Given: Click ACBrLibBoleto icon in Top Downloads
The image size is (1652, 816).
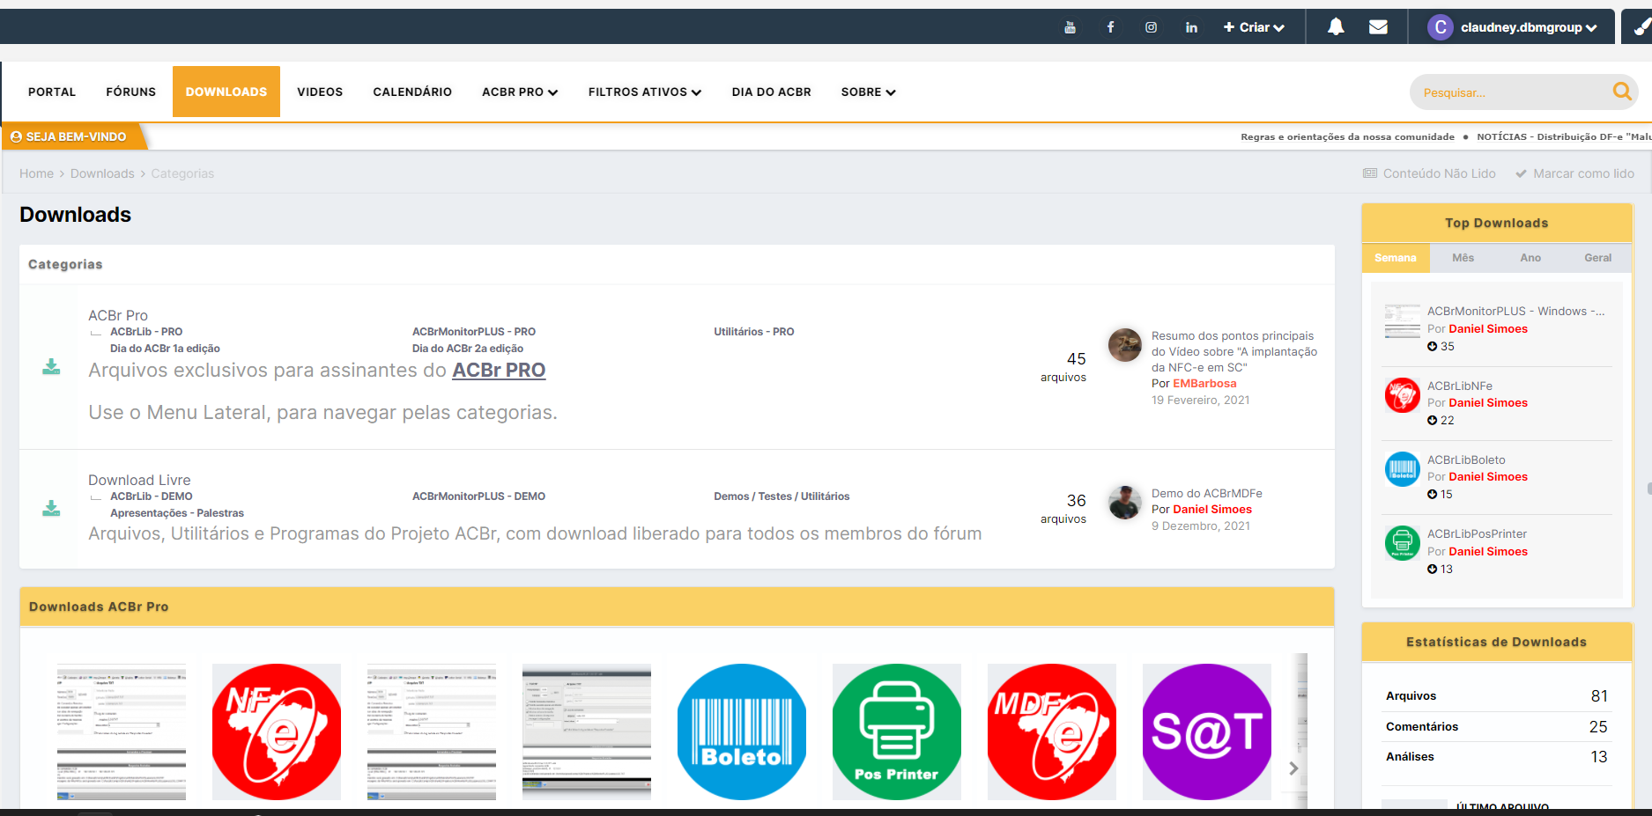Looking at the screenshot, I should [x=1402, y=469].
